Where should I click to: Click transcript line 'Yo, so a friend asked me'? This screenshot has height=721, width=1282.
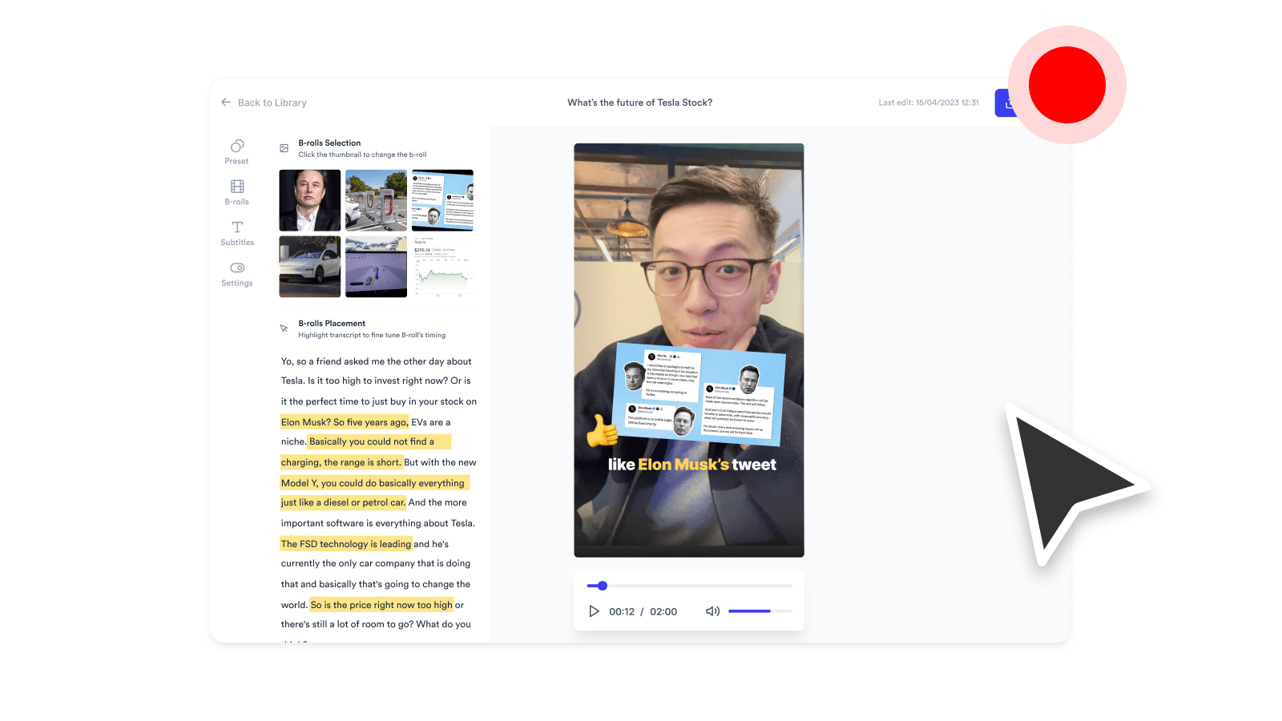point(377,361)
